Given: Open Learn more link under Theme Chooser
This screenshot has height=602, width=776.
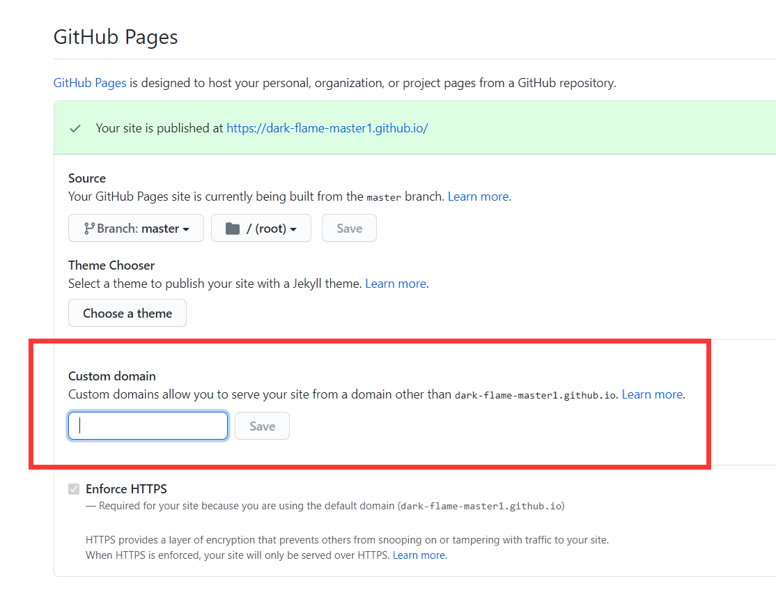Looking at the screenshot, I should coord(396,284).
